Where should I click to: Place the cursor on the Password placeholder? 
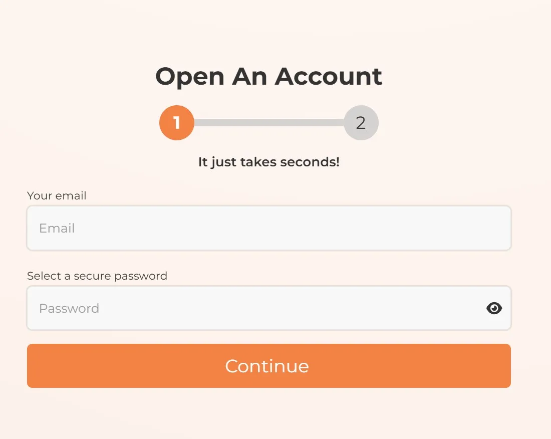pos(69,308)
